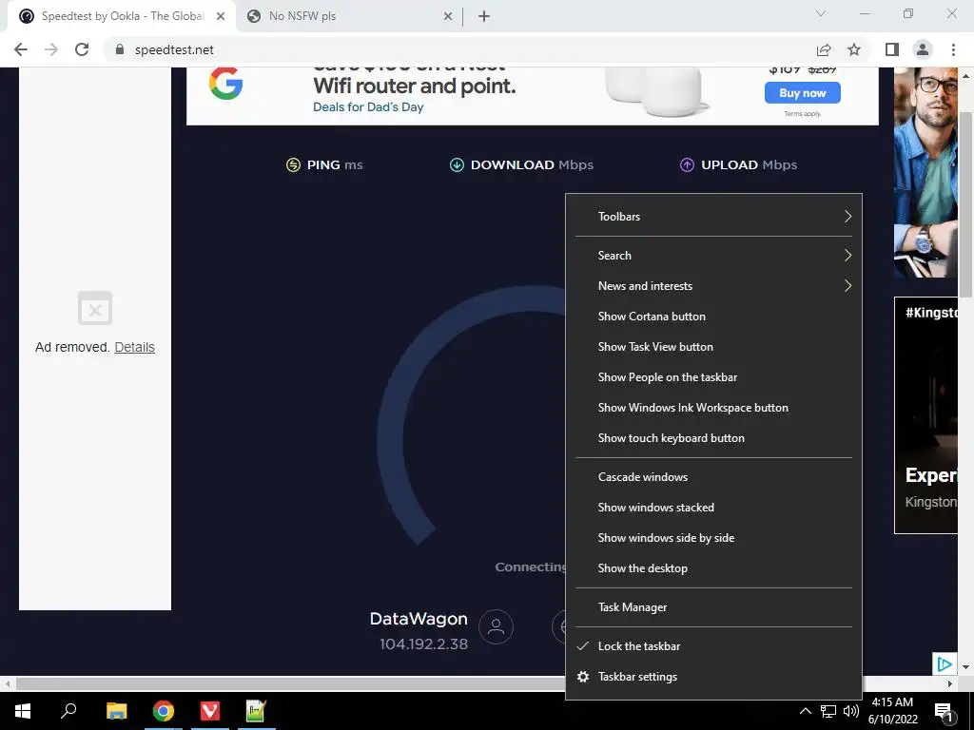Click the vertical scrollbar up arrow

click(x=965, y=76)
